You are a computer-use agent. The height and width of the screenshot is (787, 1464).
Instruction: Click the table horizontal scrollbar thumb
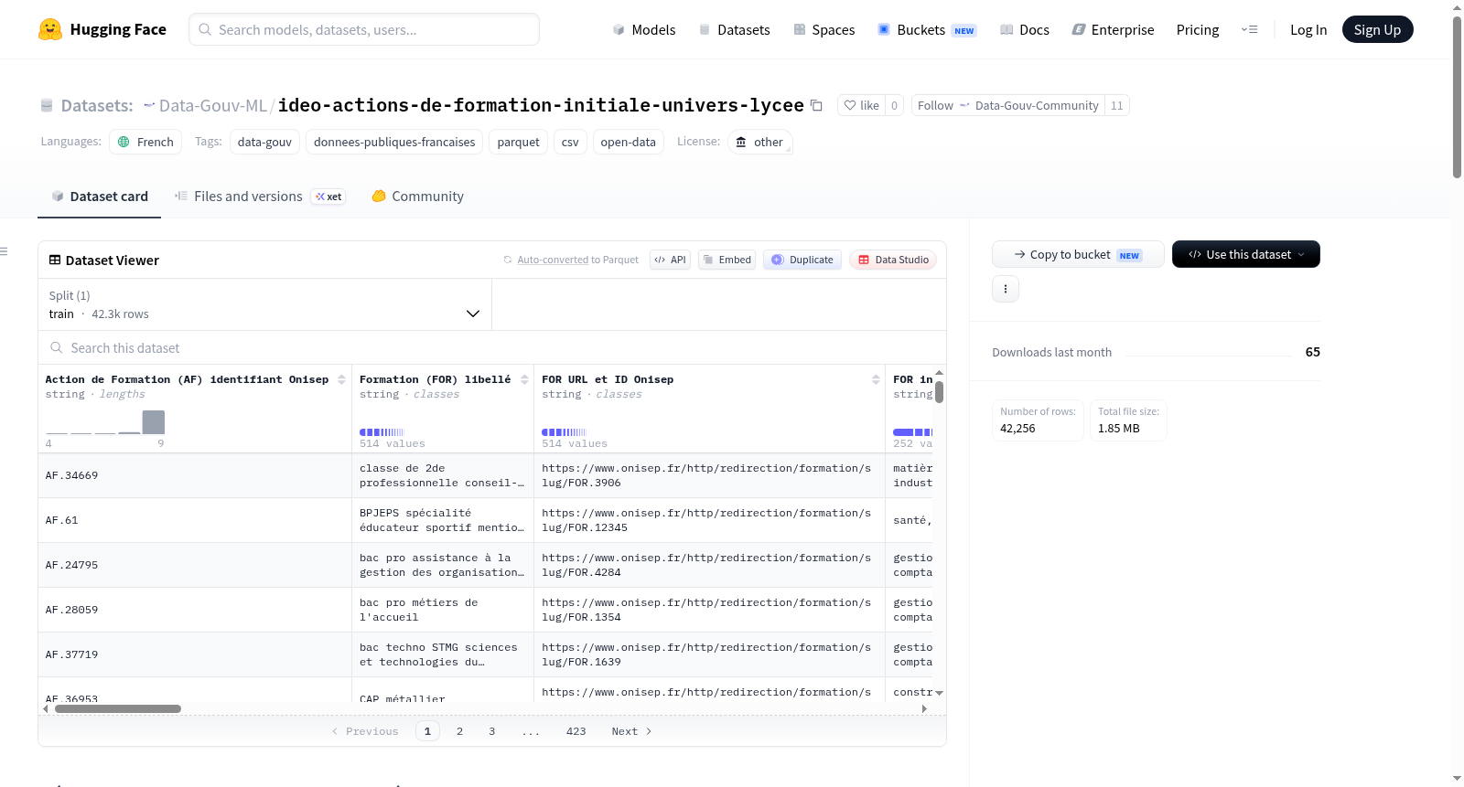click(118, 708)
